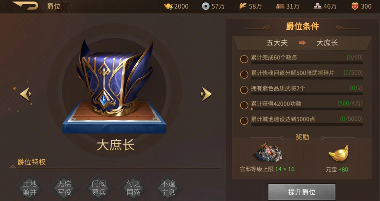Select the 土地兼并 privilege diamond icon

[x=29, y=188]
